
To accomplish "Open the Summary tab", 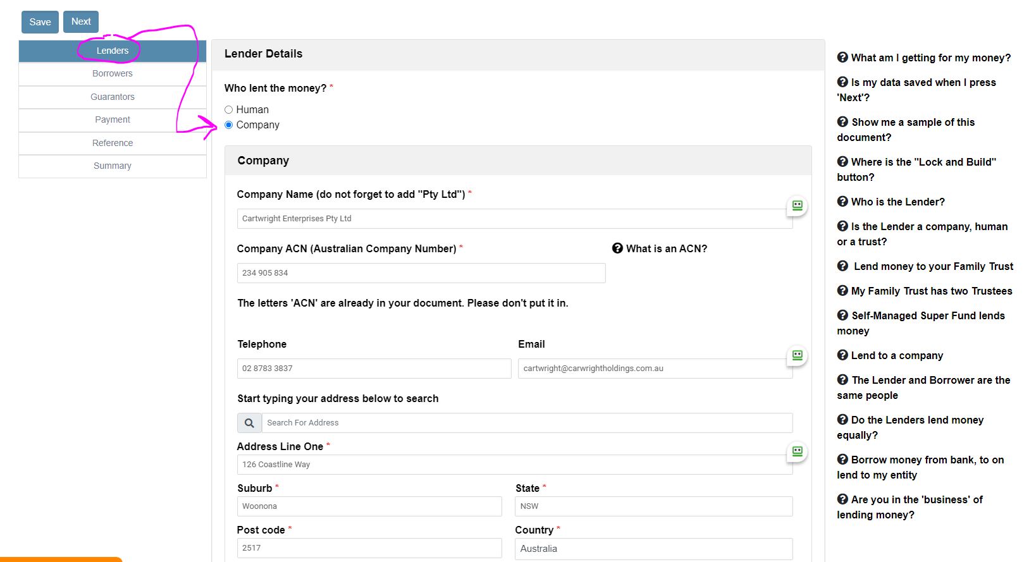I will pos(113,166).
